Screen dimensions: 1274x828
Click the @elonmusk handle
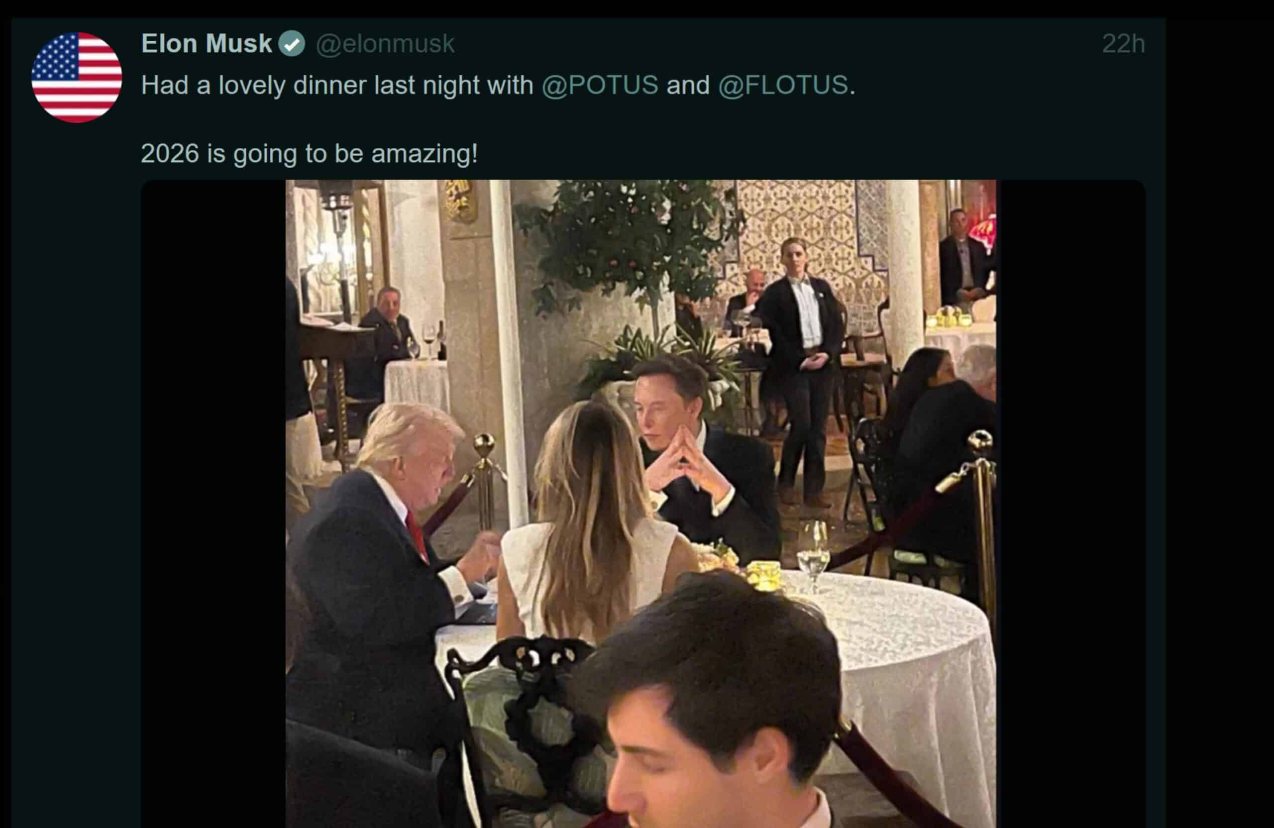[385, 44]
